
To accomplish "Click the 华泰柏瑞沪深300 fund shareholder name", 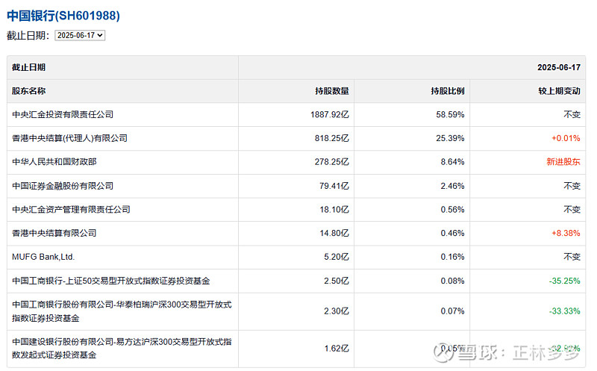I will [122, 311].
